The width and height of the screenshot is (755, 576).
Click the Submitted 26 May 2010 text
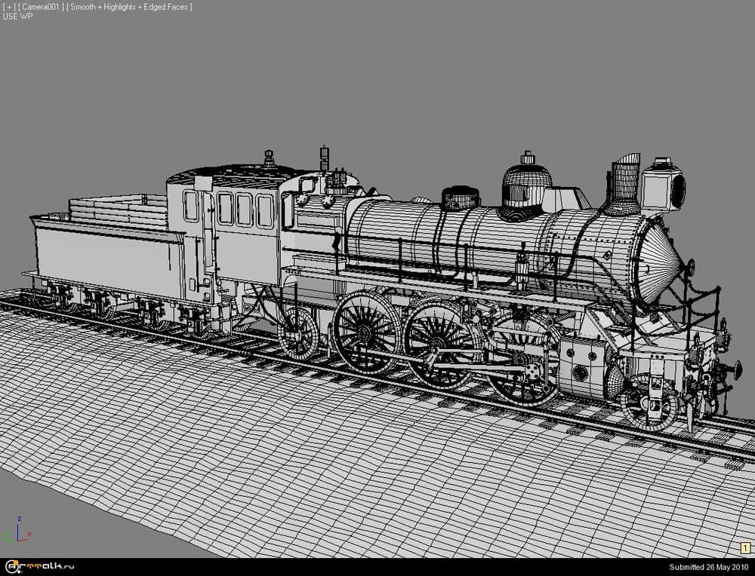709,567
